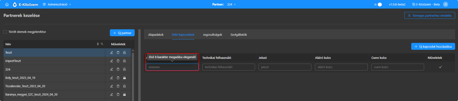Screen dimensions: 458x101
Task: Select the Baranya_megyei_SZC_teszt_2024_04_20 row
Action: [x=67, y=94]
